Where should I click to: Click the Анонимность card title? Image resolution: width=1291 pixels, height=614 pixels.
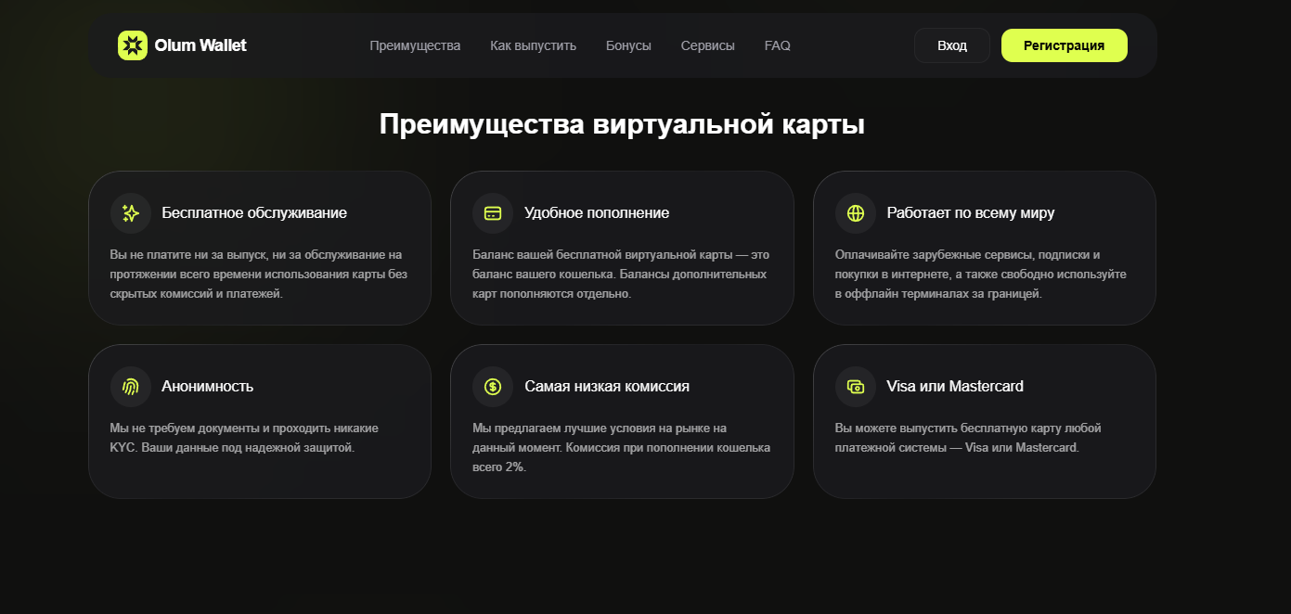(208, 387)
